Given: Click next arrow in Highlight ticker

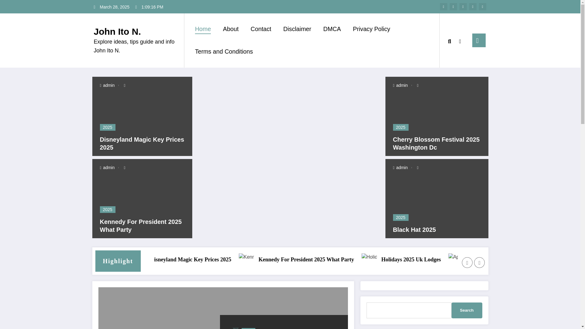Looking at the screenshot, I should pos(479,263).
